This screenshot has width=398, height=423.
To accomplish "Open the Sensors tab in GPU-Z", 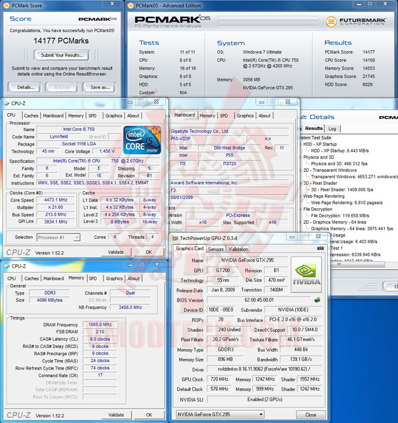I will [216, 249].
